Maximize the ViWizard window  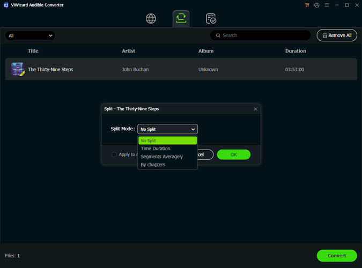pyautogui.click(x=347, y=5)
